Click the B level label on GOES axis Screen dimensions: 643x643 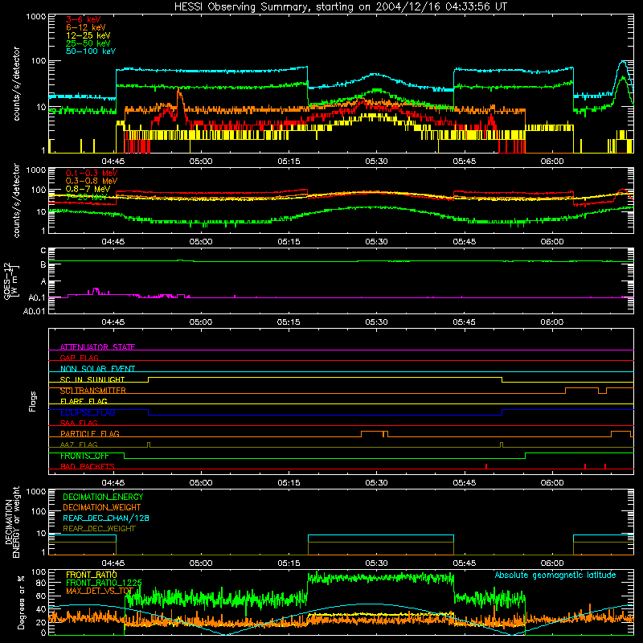pos(43,265)
